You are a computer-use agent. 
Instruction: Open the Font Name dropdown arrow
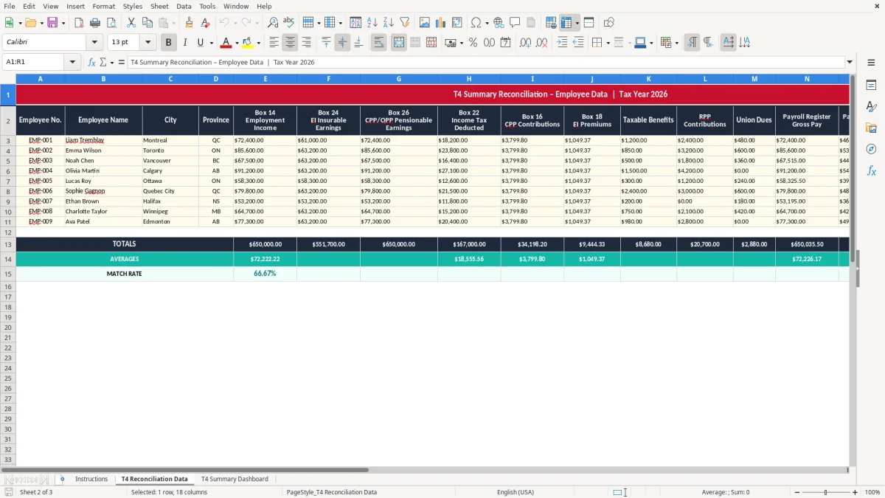94,43
